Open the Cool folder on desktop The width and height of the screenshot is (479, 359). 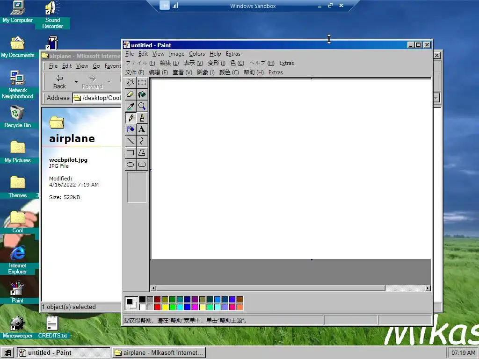tap(17, 222)
